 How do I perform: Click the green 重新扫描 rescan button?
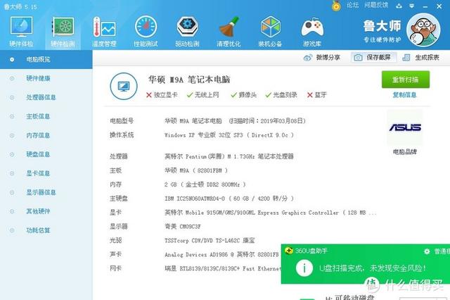click(x=405, y=80)
